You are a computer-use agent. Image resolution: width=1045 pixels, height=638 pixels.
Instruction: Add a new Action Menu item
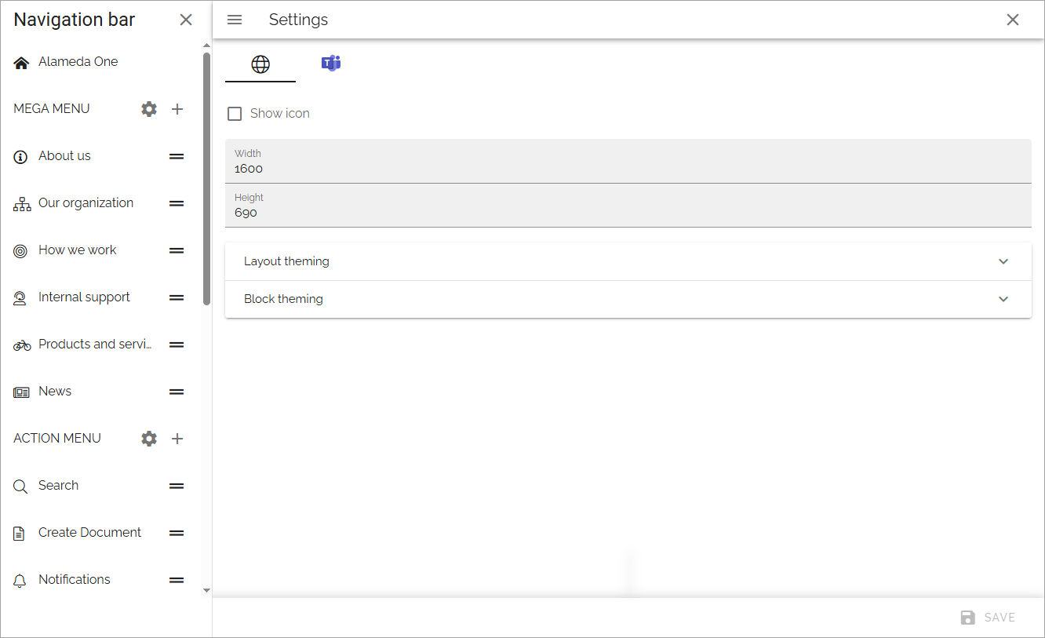click(177, 439)
